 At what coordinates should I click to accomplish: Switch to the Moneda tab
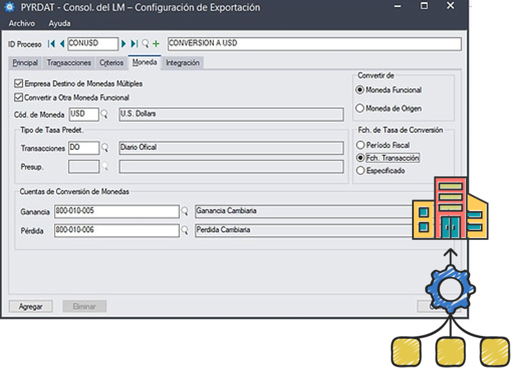coord(145,62)
